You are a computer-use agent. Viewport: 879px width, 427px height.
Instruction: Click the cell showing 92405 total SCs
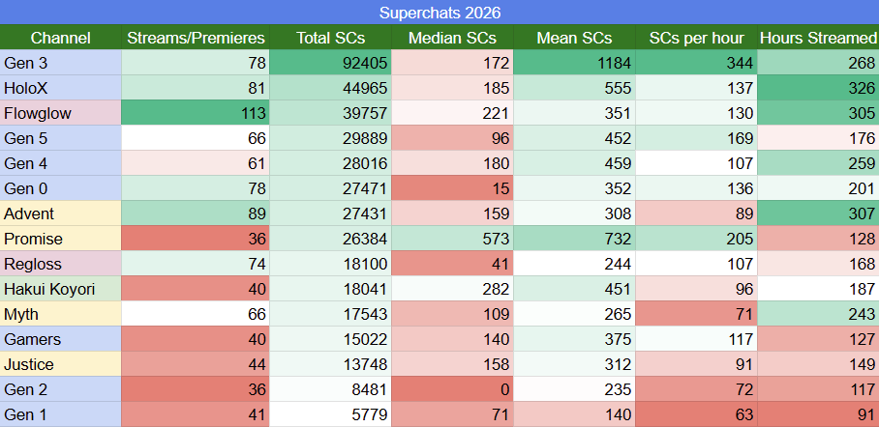coord(330,63)
